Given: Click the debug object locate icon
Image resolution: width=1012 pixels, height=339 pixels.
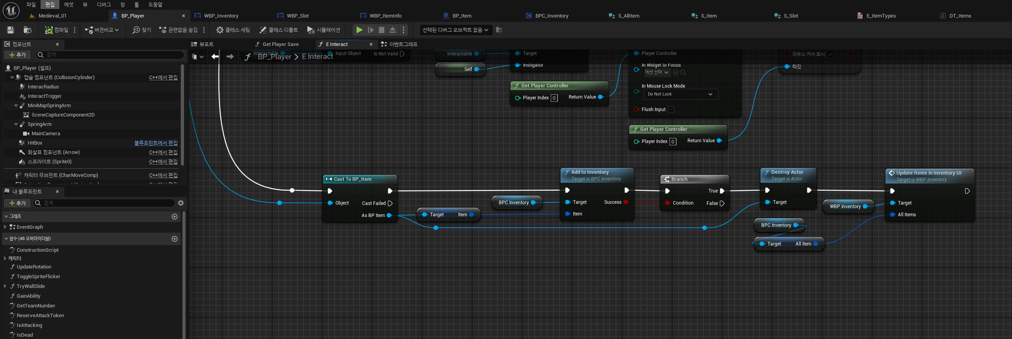Looking at the screenshot, I should pyautogui.click(x=499, y=30).
